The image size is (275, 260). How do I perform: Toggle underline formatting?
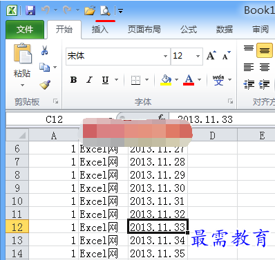105,80
